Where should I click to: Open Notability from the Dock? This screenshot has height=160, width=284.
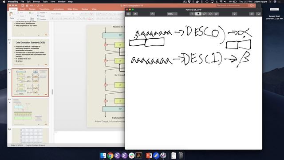coord(156,156)
